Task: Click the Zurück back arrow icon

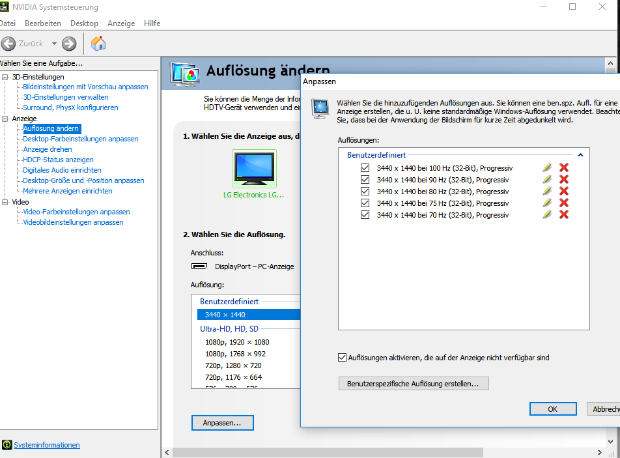Action: click(8, 44)
